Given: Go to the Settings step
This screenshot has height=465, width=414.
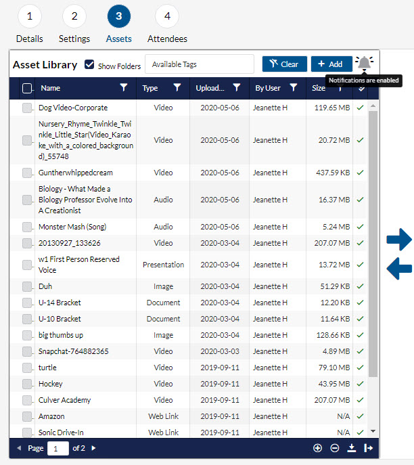Looking at the screenshot, I should click(x=74, y=16).
